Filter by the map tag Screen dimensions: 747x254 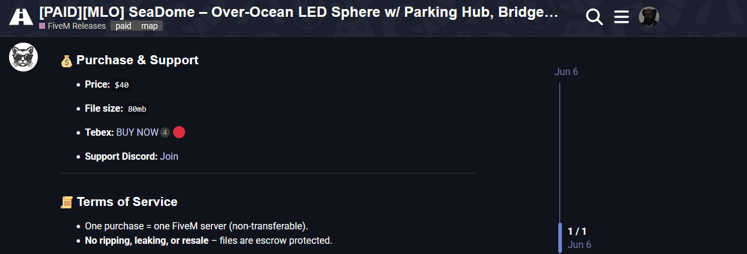pos(150,26)
